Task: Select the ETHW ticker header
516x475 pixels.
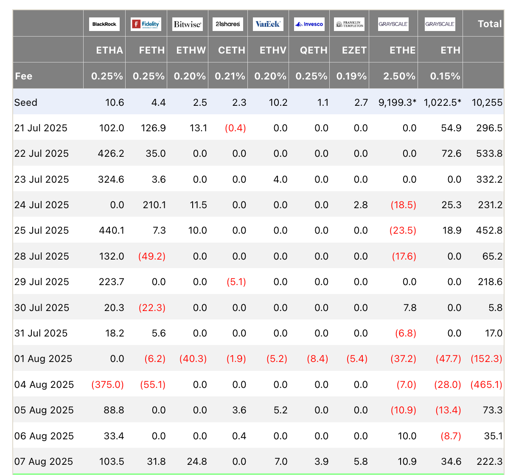Action: (x=191, y=50)
